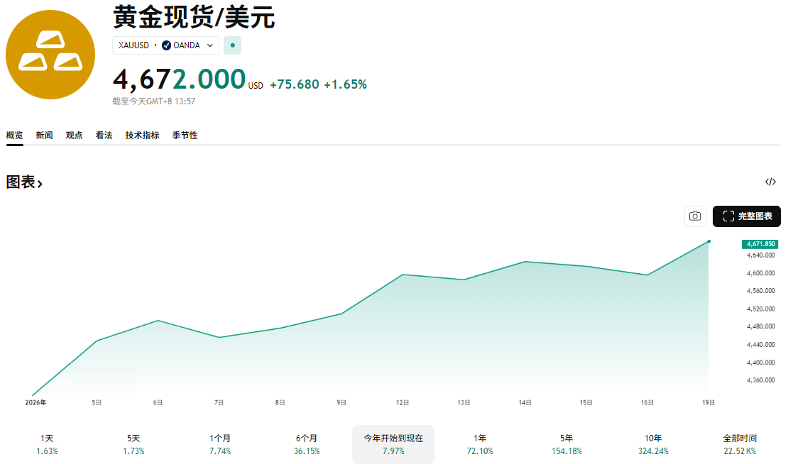Screen dimensions: 788x464
Task: Select the 今年开始到现在 time range
Action: tap(393, 443)
